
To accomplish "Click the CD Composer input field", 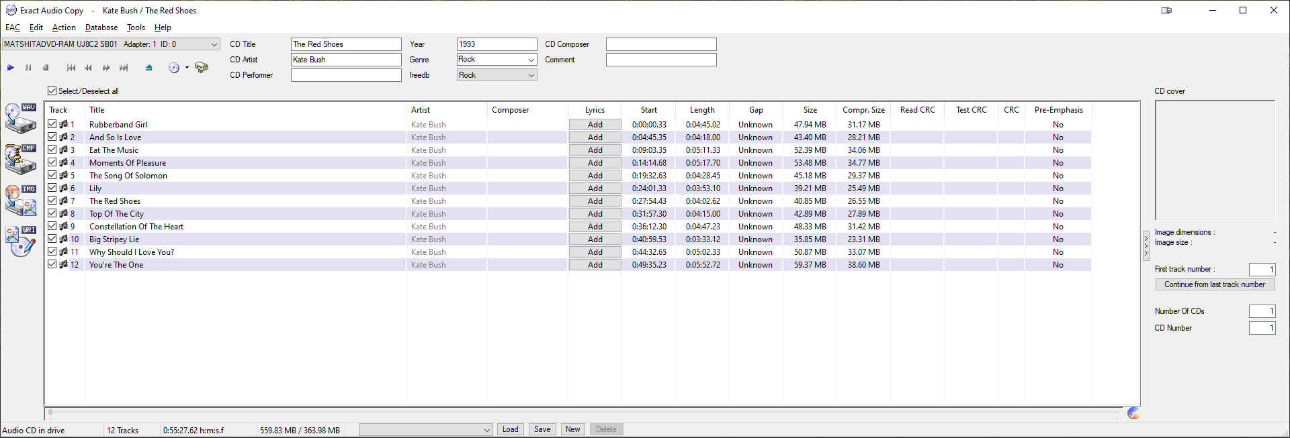I will click(x=661, y=44).
